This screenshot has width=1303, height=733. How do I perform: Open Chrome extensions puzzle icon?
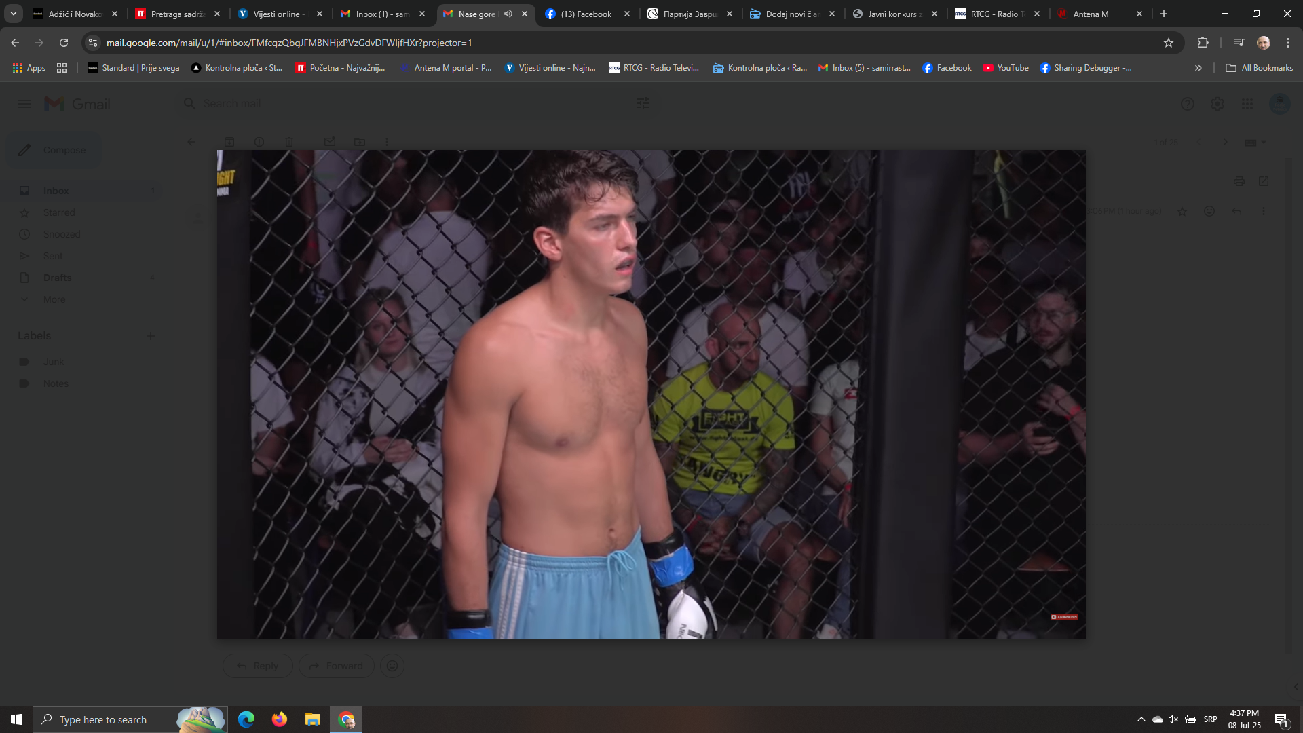point(1203,43)
